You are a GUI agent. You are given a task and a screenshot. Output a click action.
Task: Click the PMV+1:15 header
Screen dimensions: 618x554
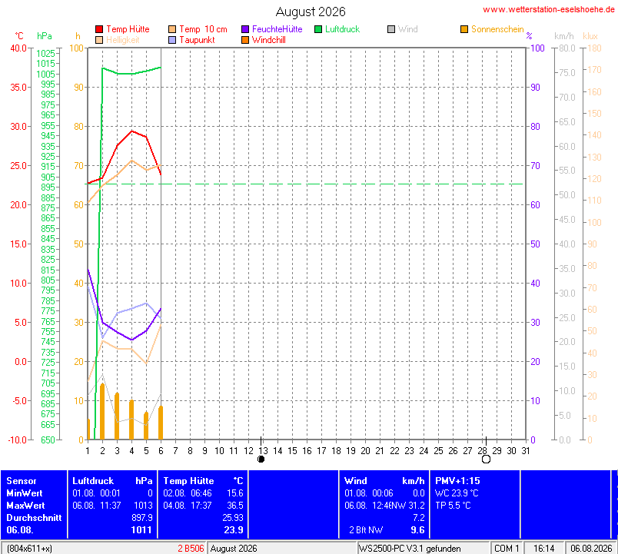click(x=457, y=481)
